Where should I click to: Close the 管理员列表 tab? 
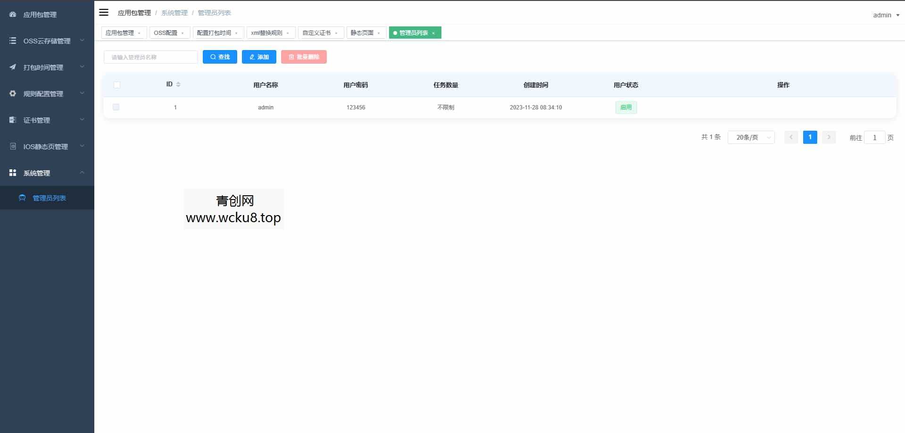(x=433, y=33)
